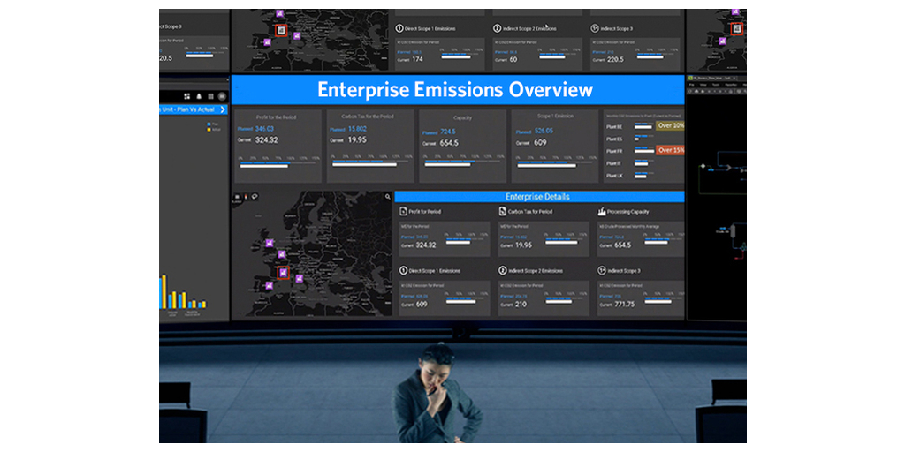
Task: Click the Over 10% alert badge
Action: (x=670, y=125)
